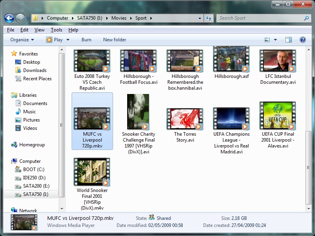
Task: Open the Help question mark icon
Action: point(302,40)
